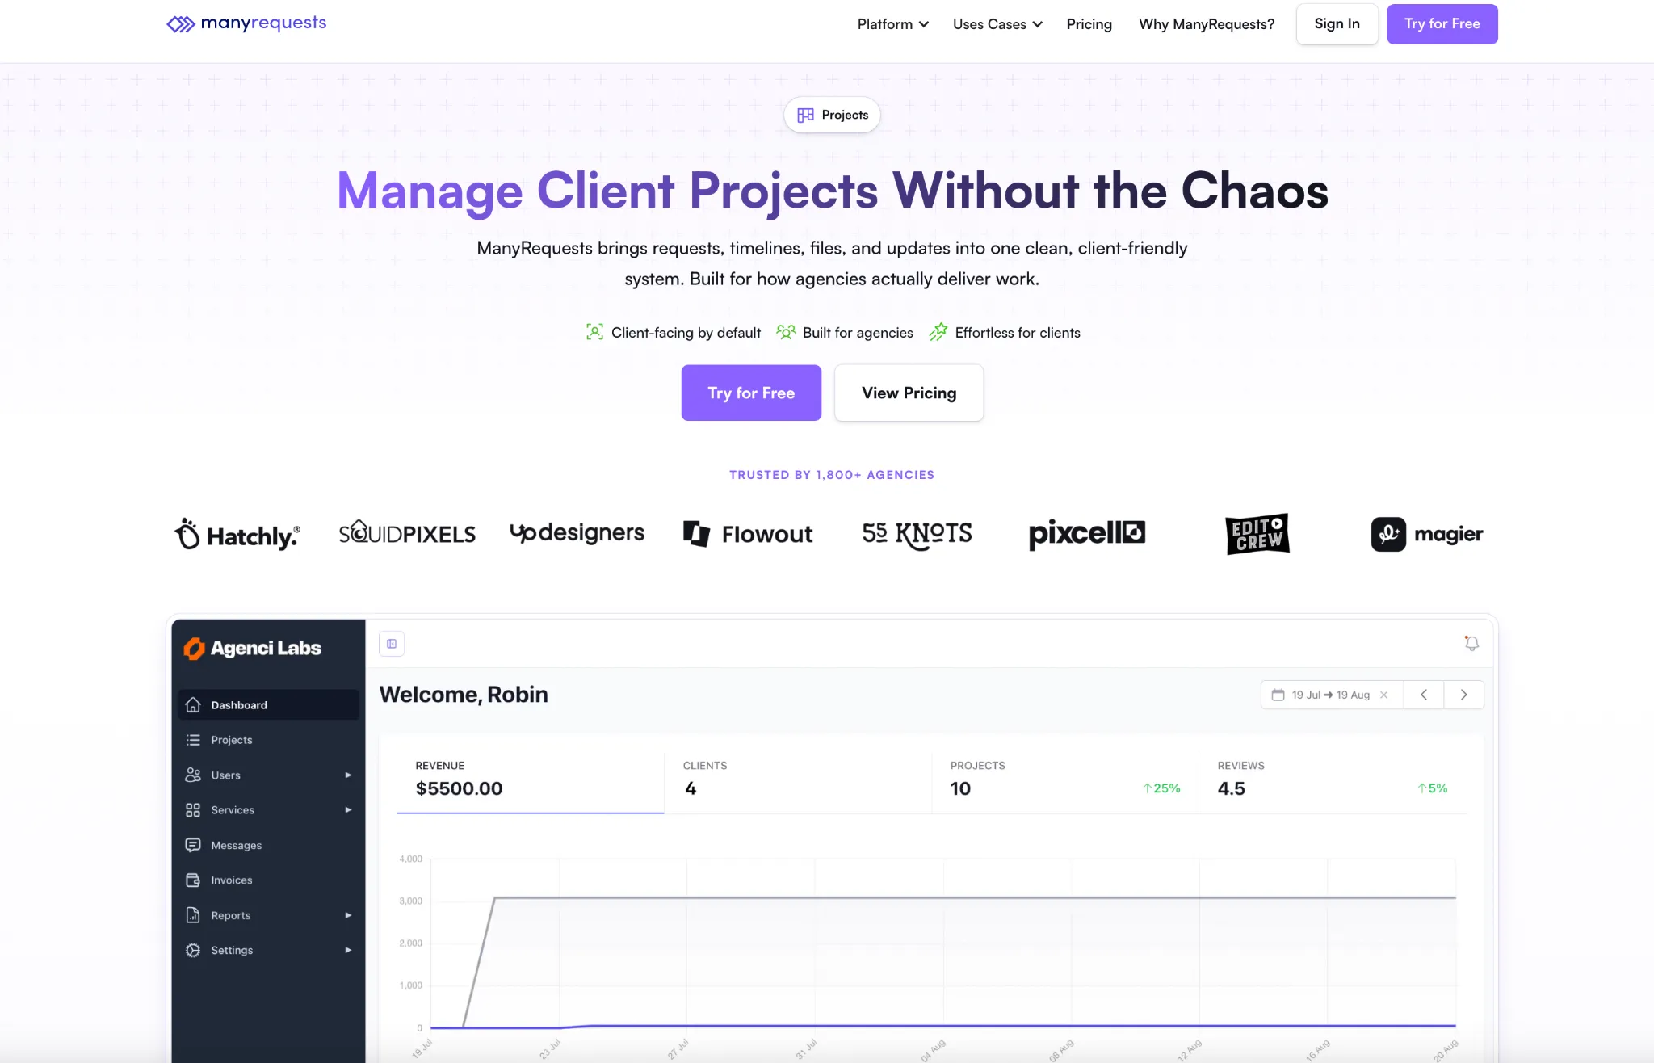The height and width of the screenshot is (1063, 1654).
Task: Click the Magier logo
Action: tap(1427, 534)
